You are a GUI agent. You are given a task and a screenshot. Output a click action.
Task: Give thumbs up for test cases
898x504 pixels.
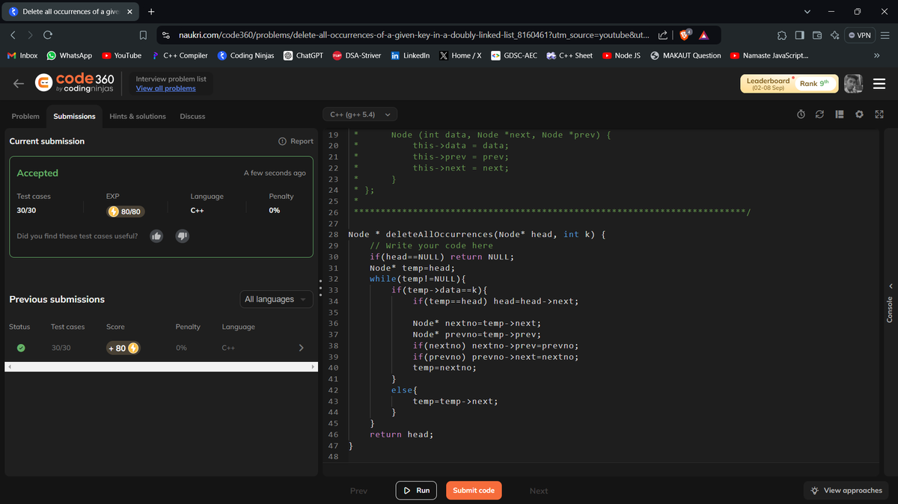pyautogui.click(x=156, y=236)
